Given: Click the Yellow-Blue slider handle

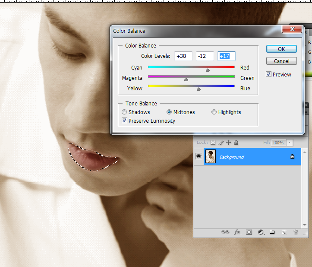Looking at the screenshot, I should (199, 89).
